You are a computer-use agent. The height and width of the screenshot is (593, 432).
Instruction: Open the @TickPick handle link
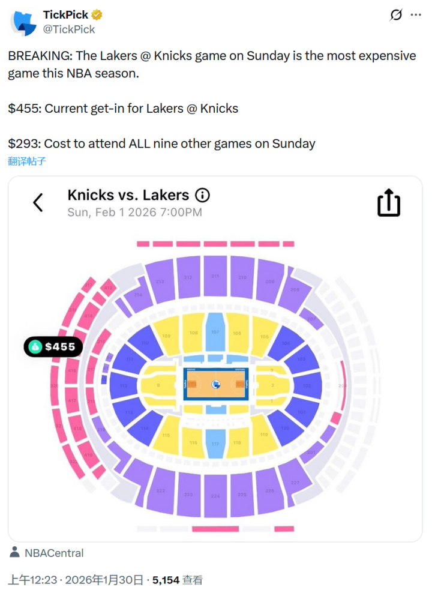(x=69, y=29)
